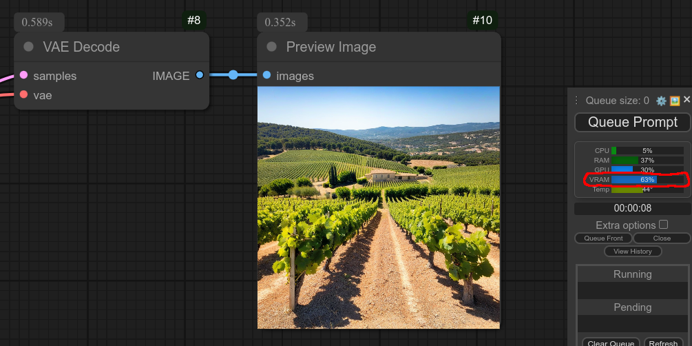Close the queue panel with X
Screen dimensions: 692x346
coord(686,100)
